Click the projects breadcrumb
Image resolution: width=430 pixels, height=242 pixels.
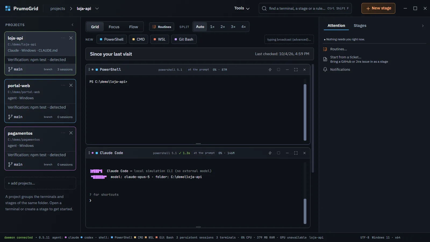pyautogui.click(x=58, y=9)
